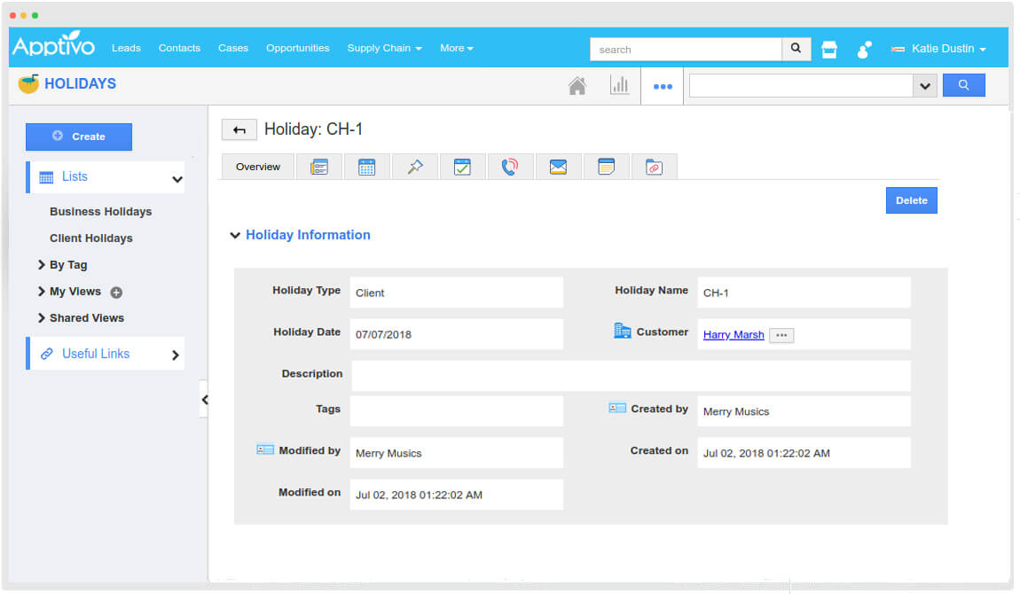This screenshot has height=594, width=1020.
Task: Open the Documents paperclip folder tab
Action: pyautogui.click(x=654, y=167)
